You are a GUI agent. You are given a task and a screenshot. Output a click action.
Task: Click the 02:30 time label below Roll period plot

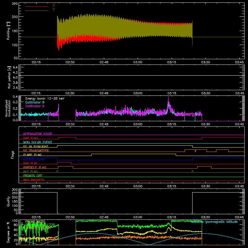click(x=70, y=93)
